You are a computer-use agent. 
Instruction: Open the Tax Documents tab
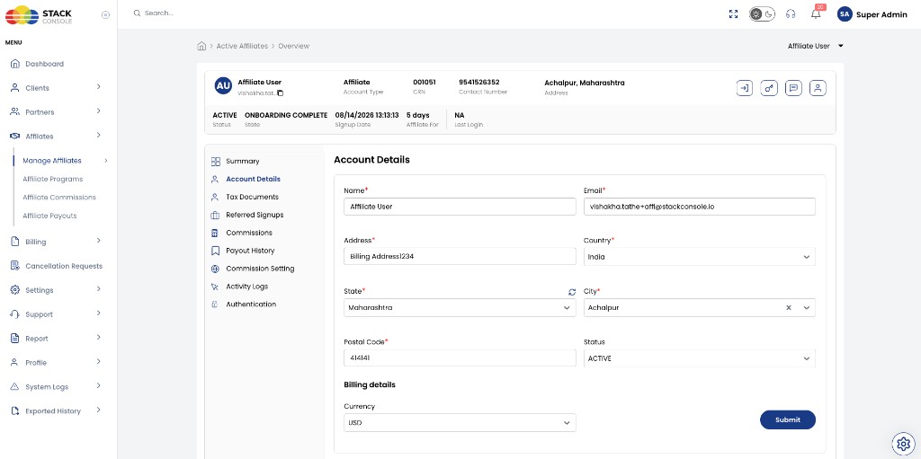tap(252, 197)
